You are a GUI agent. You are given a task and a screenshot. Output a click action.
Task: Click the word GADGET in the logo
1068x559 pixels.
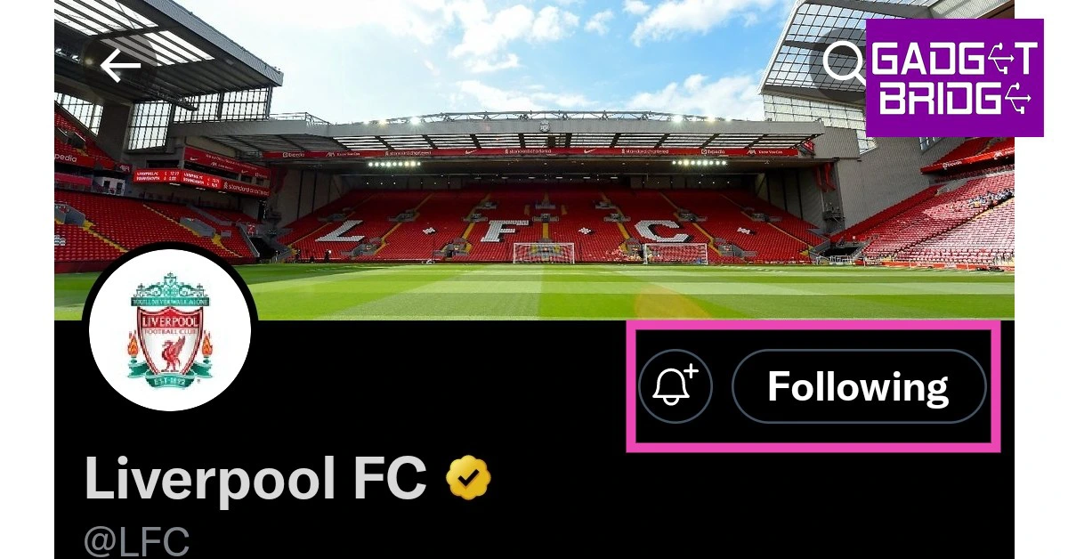pos(954,60)
